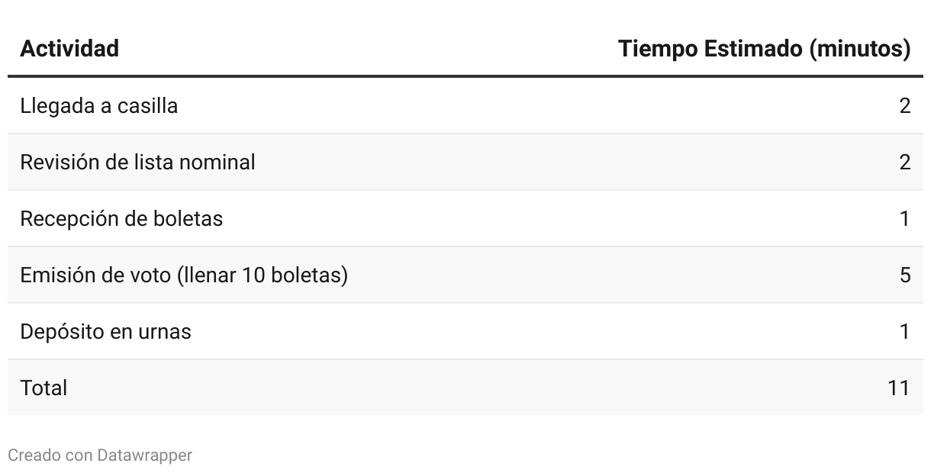
Task: Click the value 2 for Llegada a casilla
Action: click(905, 105)
